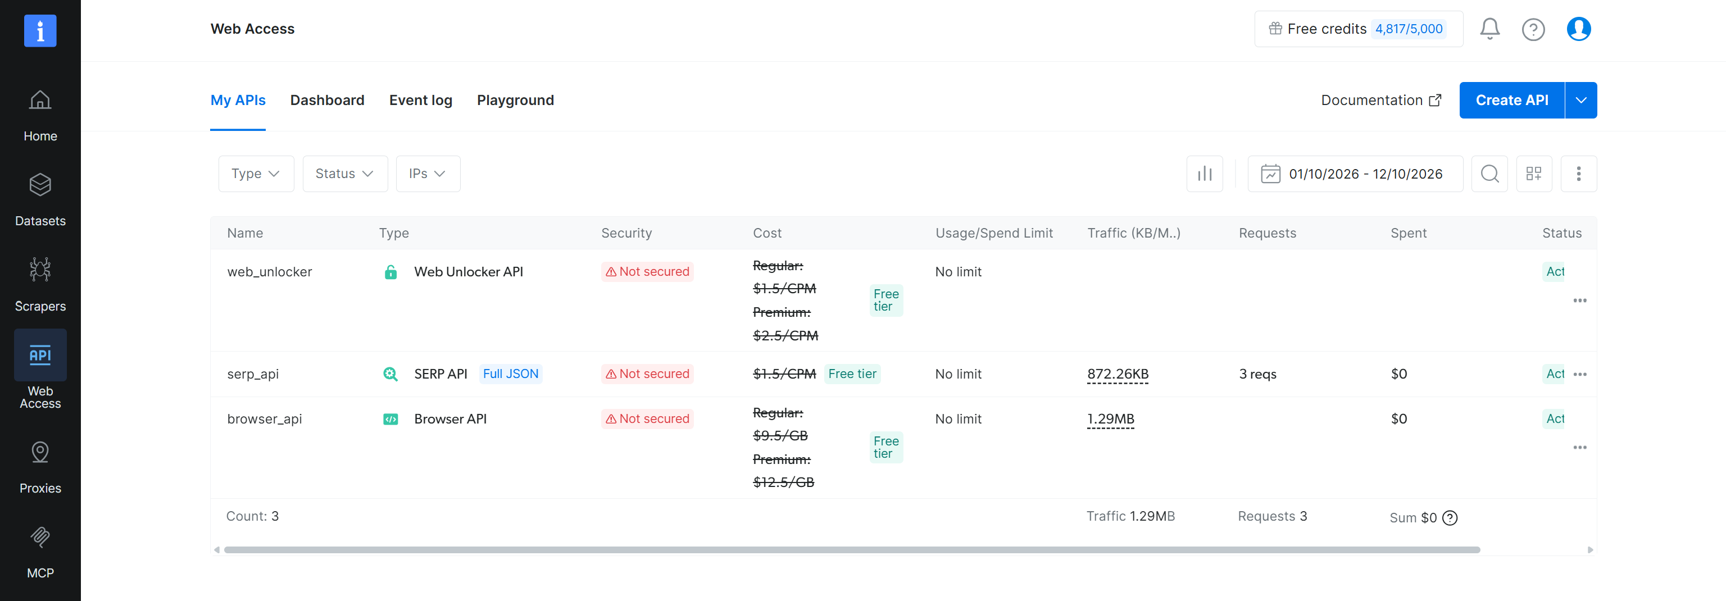The width and height of the screenshot is (1726, 601).
Task: Open the Proxies section
Action: pyautogui.click(x=40, y=468)
